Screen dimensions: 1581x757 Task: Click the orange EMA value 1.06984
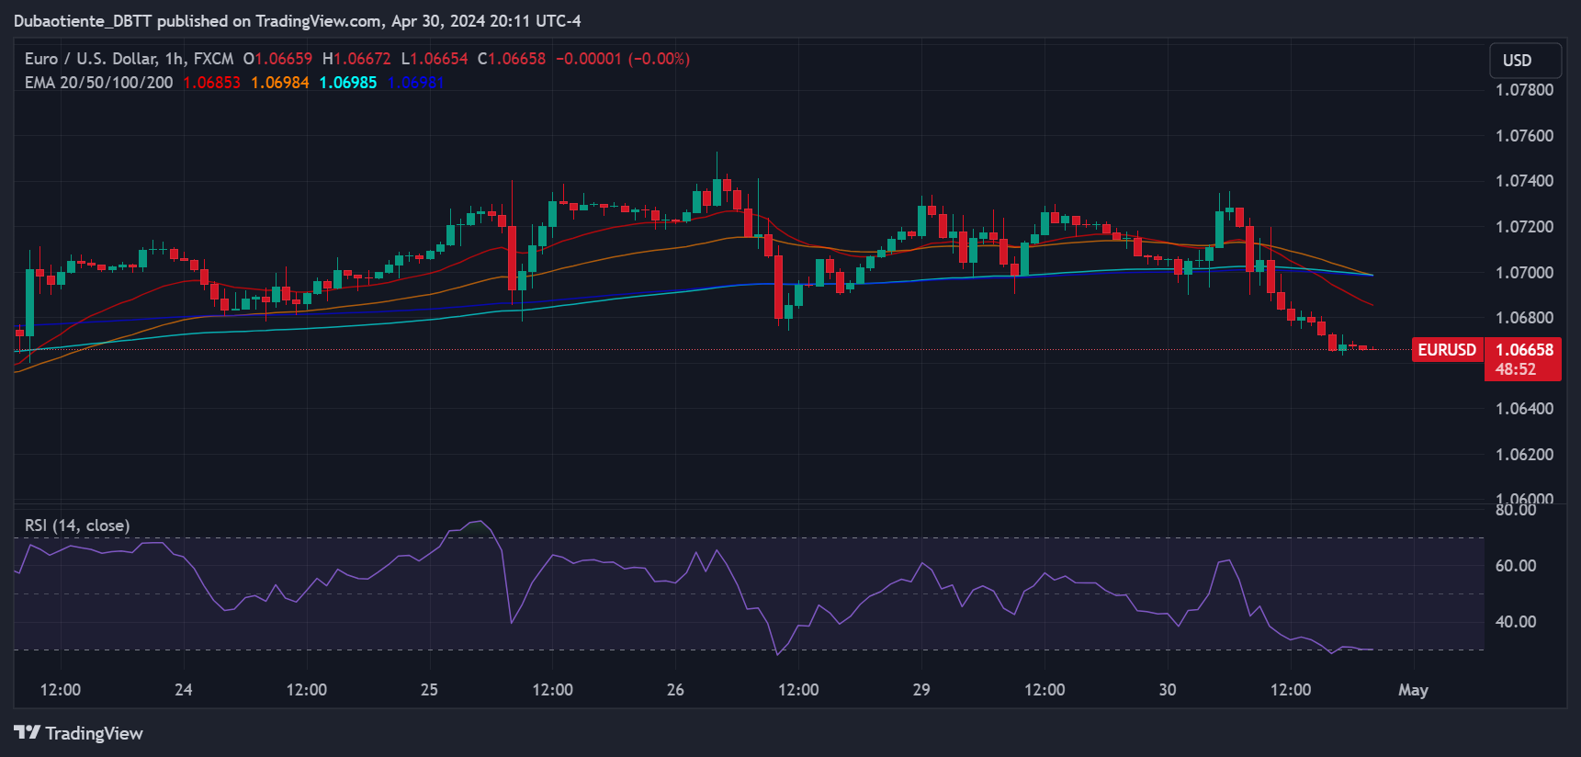280,83
